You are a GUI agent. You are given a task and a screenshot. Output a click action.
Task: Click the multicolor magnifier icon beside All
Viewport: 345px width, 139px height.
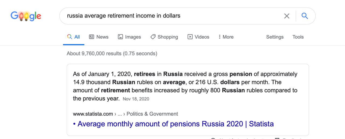(70, 37)
